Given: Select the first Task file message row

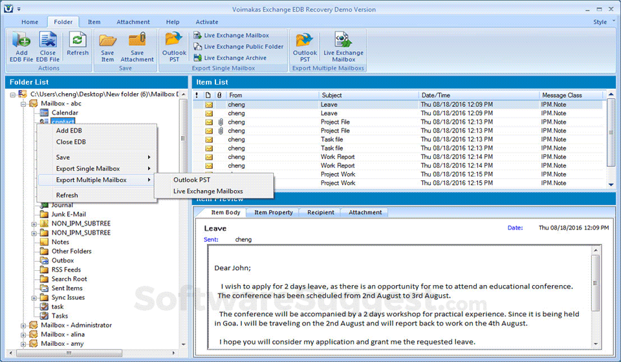Looking at the screenshot, I should point(399,140).
